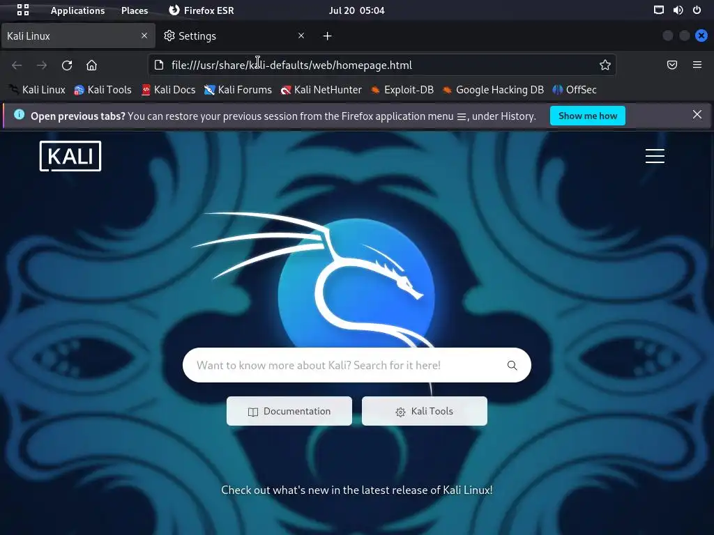This screenshot has width=714, height=535.
Task: Dismiss the restore session notification bar
Action: tap(697, 115)
